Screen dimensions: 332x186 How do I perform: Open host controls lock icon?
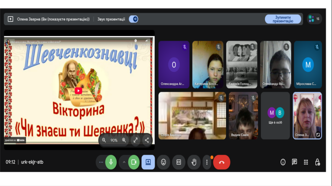(317, 162)
